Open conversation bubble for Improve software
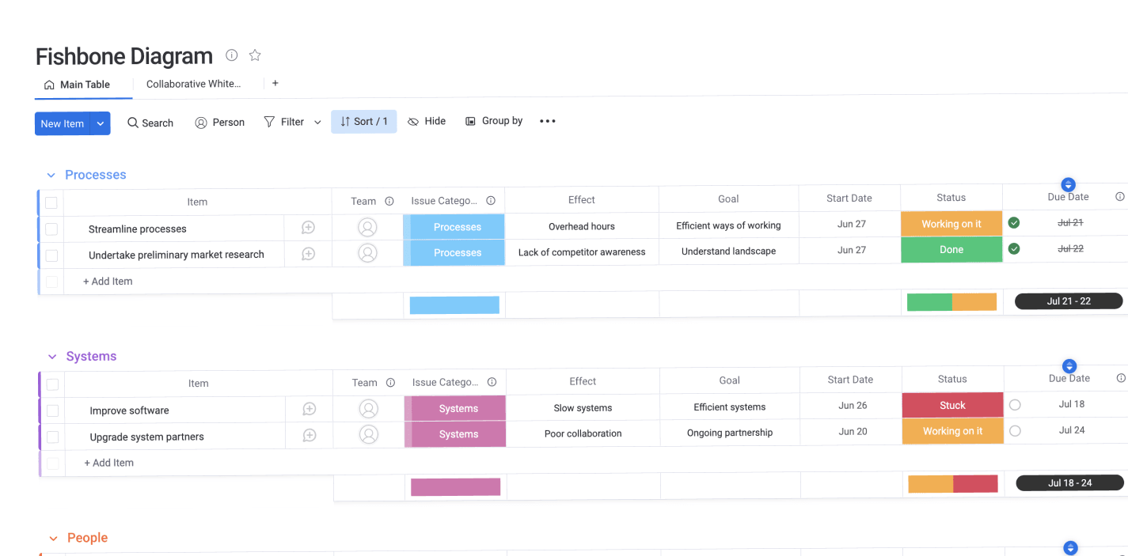 point(310,410)
